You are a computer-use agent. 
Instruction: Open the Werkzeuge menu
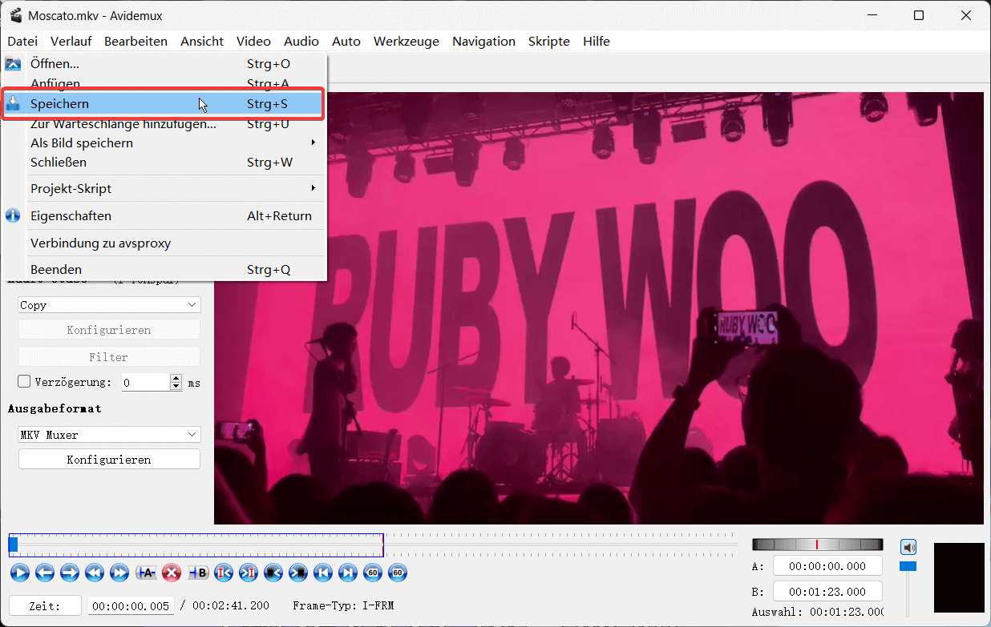click(x=407, y=41)
